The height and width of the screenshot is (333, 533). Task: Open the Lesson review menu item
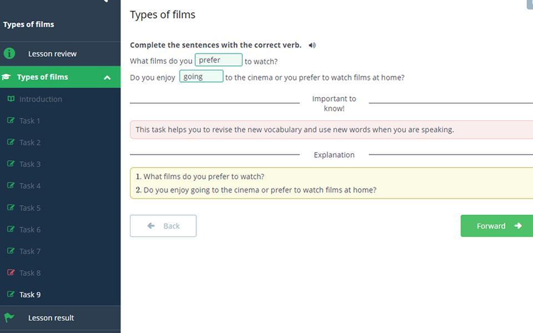(52, 54)
